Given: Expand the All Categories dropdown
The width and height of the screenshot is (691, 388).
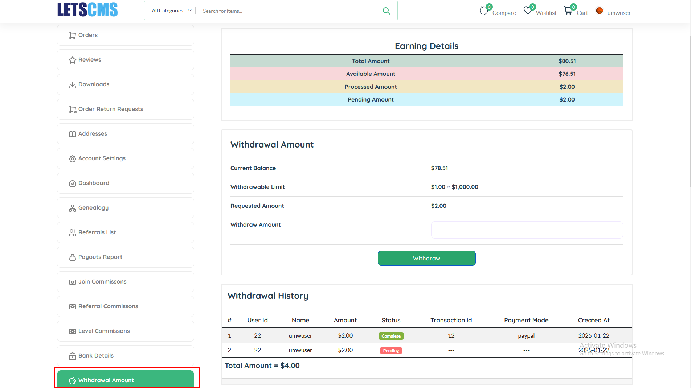Looking at the screenshot, I should tap(171, 11).
